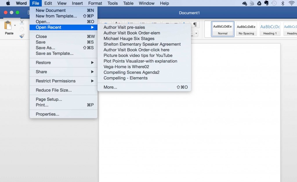Screen dimensions: 297x182
Task: Open recent file Author Visit pre-sales
Action: (x=144, y=27)
